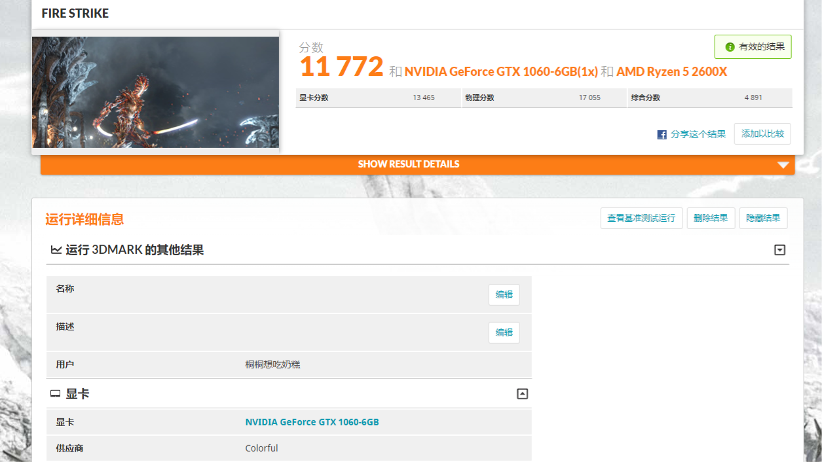Click the 物理分数 17 055 cell
The width and height of the screenshot is (822, 462).
click(x=544, y=98)
